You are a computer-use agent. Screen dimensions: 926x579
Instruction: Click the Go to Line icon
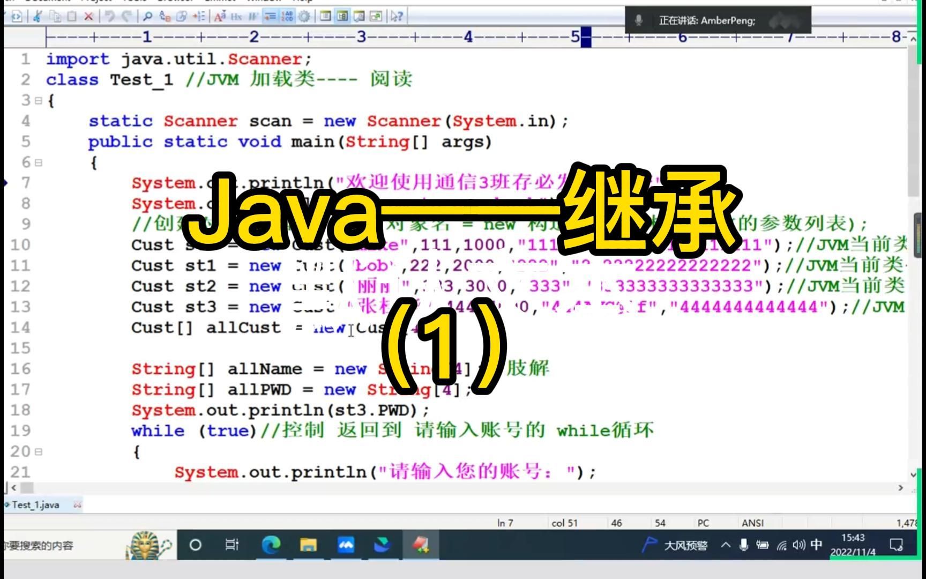199,17
